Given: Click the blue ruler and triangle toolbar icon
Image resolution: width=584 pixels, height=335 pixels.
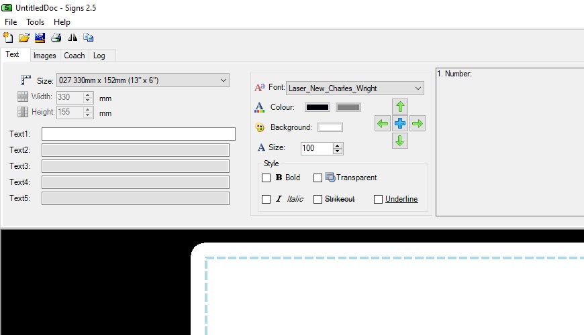Looking at the screenshot, I should click(x=40, y=38).
